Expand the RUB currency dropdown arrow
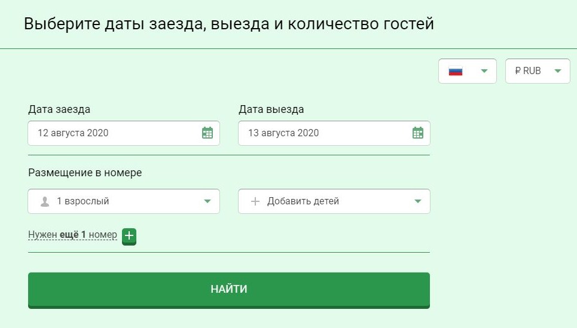577x328 pixels. [558, 71]
